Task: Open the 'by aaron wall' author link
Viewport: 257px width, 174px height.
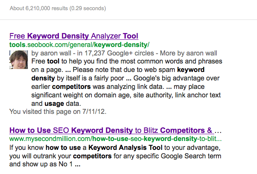Action: coord(51,53)
